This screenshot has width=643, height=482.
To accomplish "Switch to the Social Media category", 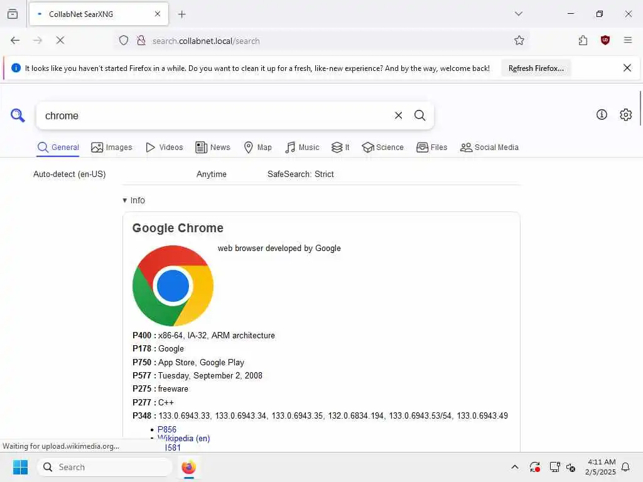I will click(489, 147).
